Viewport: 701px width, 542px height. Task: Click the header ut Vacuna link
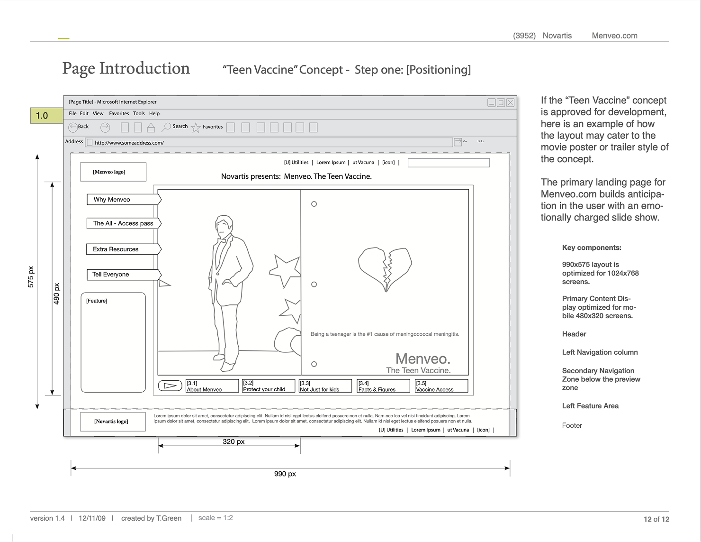point(363,163)
